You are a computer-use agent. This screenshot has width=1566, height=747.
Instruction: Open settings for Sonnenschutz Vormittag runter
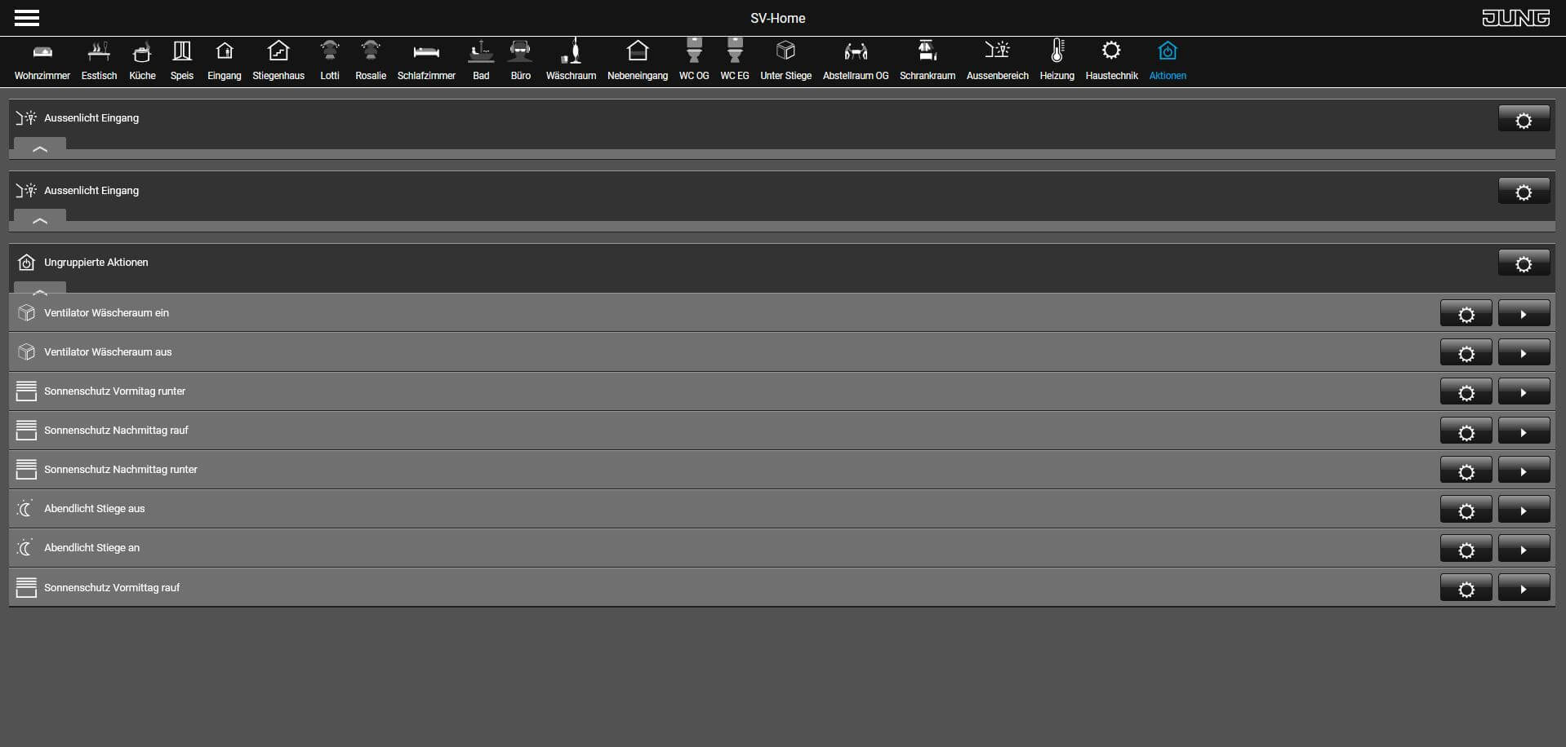pyautogui.click(x=1466, y=392)
